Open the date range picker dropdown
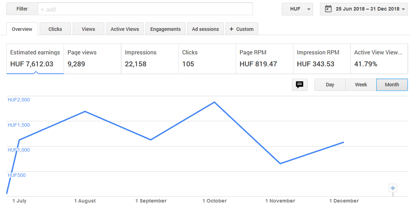The width and height of the screenshot is (410, 212). tap(364, 9)
